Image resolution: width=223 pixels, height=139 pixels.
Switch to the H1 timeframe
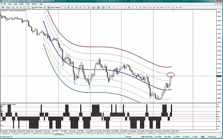coord(166,7)
